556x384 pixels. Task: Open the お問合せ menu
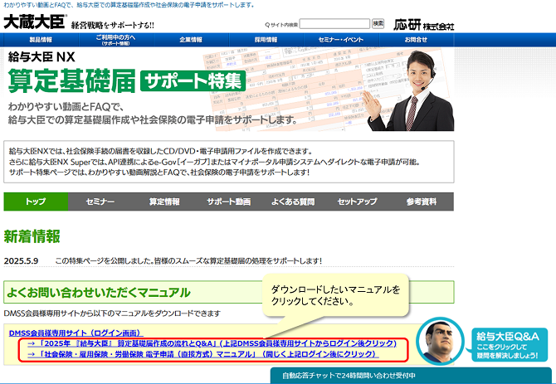click(x=416, y=40)
